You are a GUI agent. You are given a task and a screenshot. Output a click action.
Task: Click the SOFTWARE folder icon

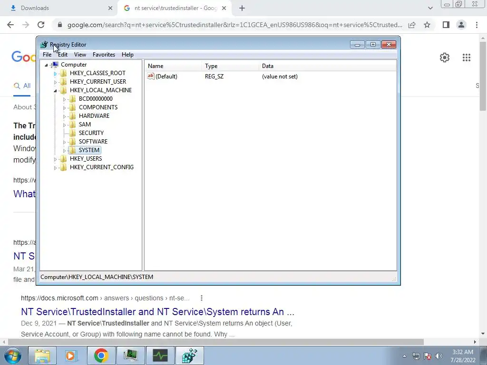[x=73, y=142]
